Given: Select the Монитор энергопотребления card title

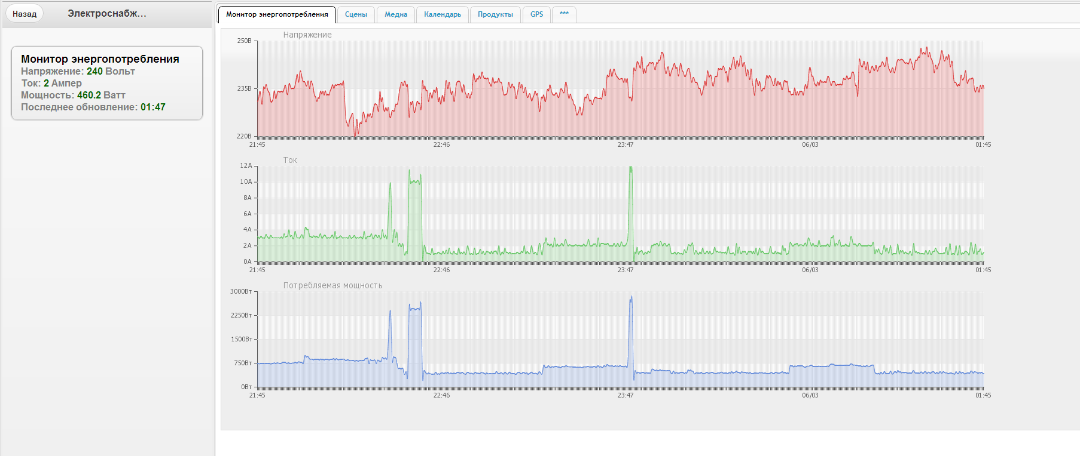Looking at the screenshot, I should click(x=100, y=58).
